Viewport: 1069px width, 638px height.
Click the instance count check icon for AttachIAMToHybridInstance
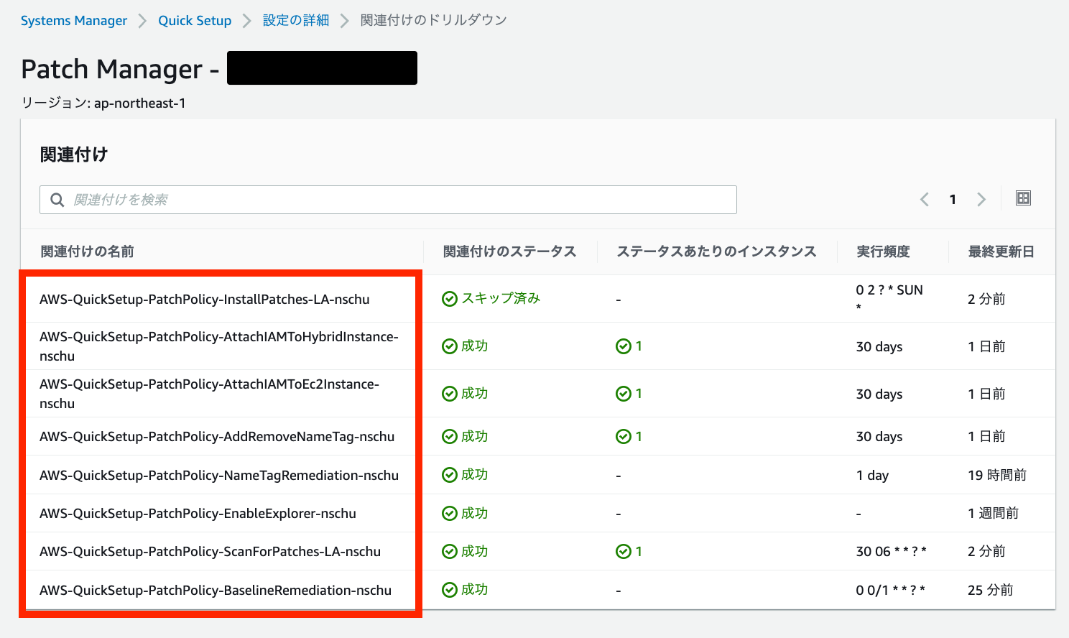point(622,346)
